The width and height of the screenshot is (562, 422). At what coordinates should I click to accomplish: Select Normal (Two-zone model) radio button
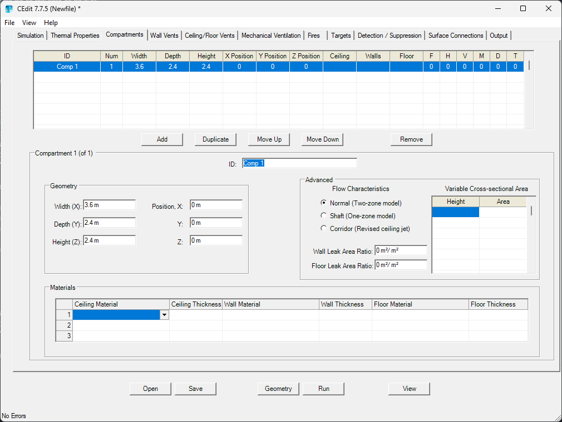point(324,203)
